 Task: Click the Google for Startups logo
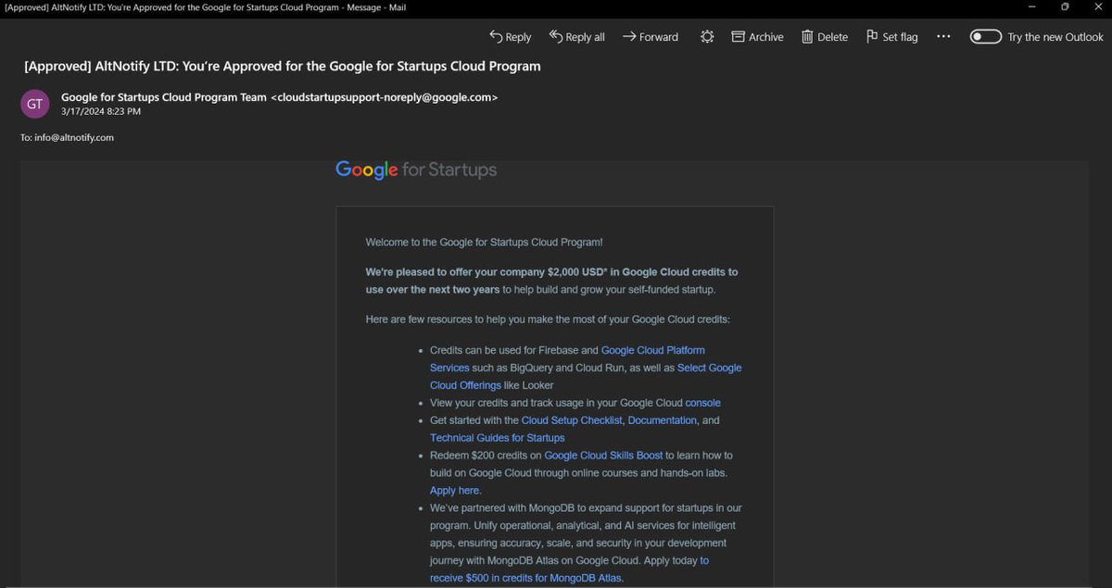(416, 170)
